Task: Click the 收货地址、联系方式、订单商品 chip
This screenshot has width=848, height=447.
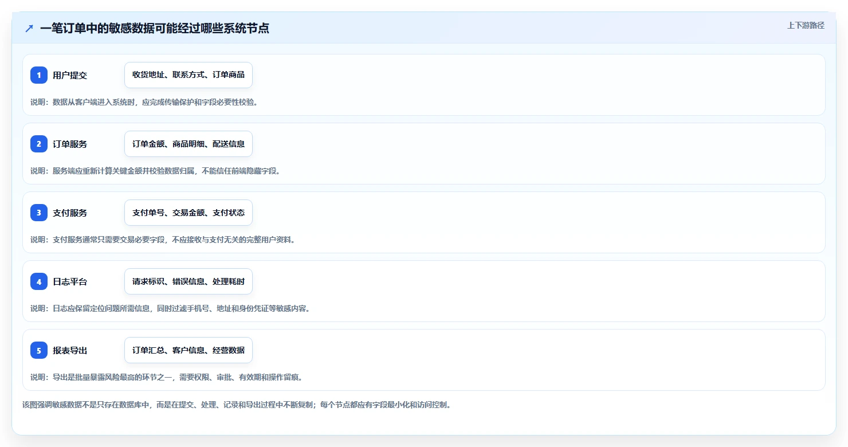Action: click(x=189, y=75)
